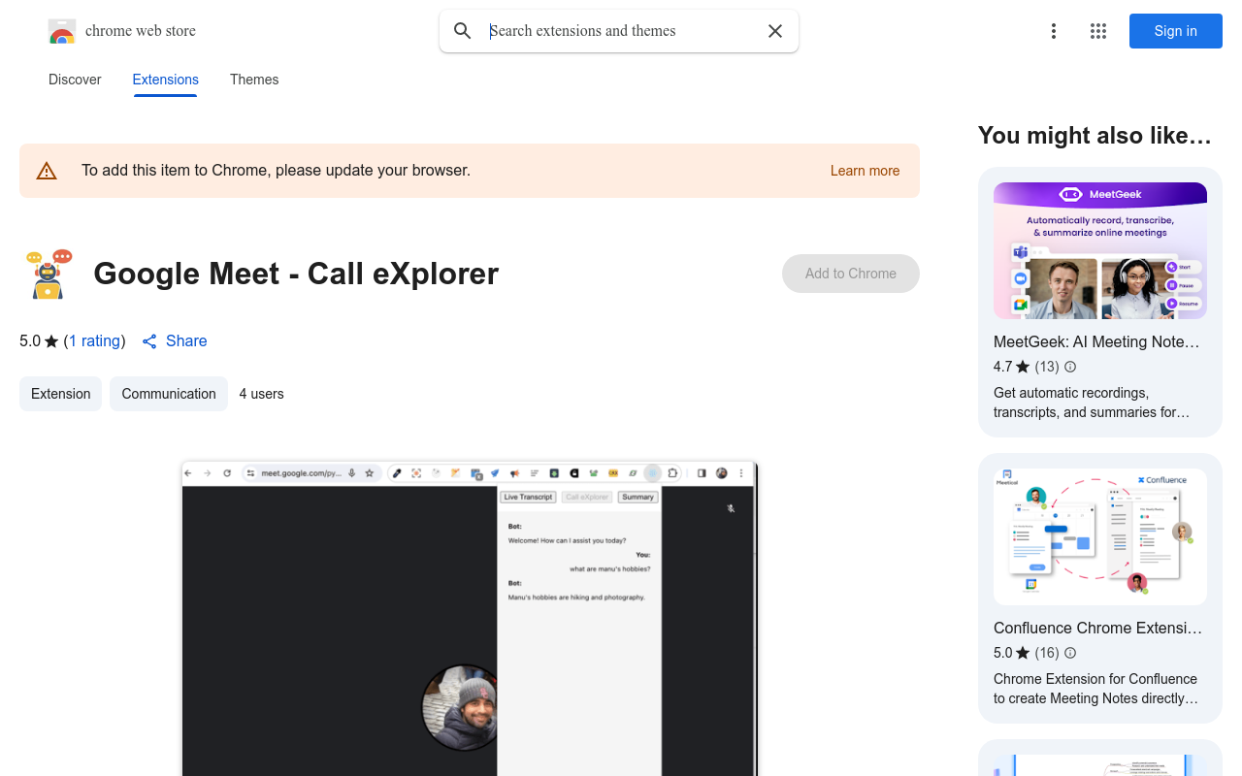Click the warning triangle icon in banner
This screenshot has height=776, width=1242.
(47, 171)
